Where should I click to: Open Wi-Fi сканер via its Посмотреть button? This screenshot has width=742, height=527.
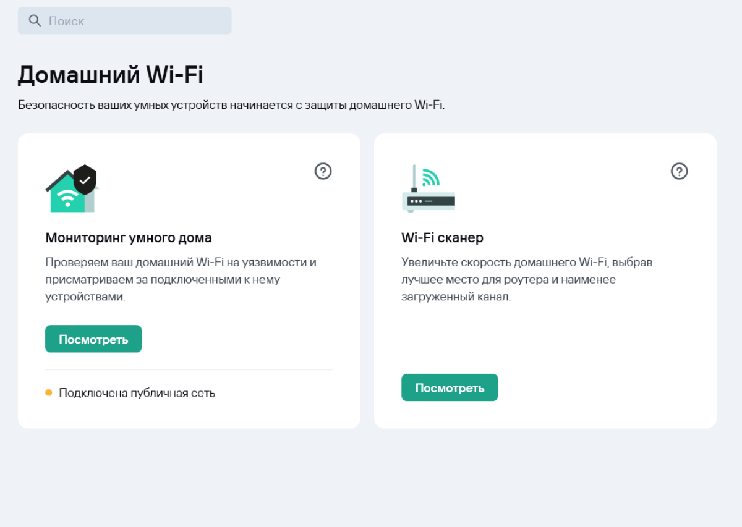point(450,387)
